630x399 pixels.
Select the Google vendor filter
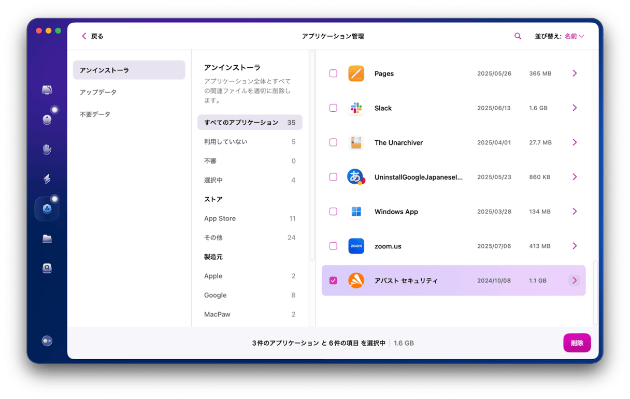coord(250,295)
